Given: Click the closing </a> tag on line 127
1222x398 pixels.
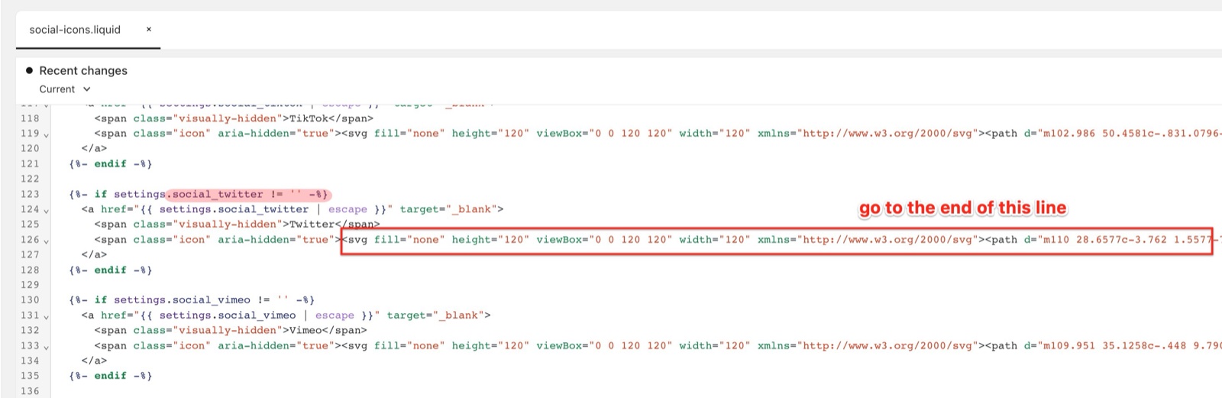Looking at the screenshot, I should coord(94,255).
